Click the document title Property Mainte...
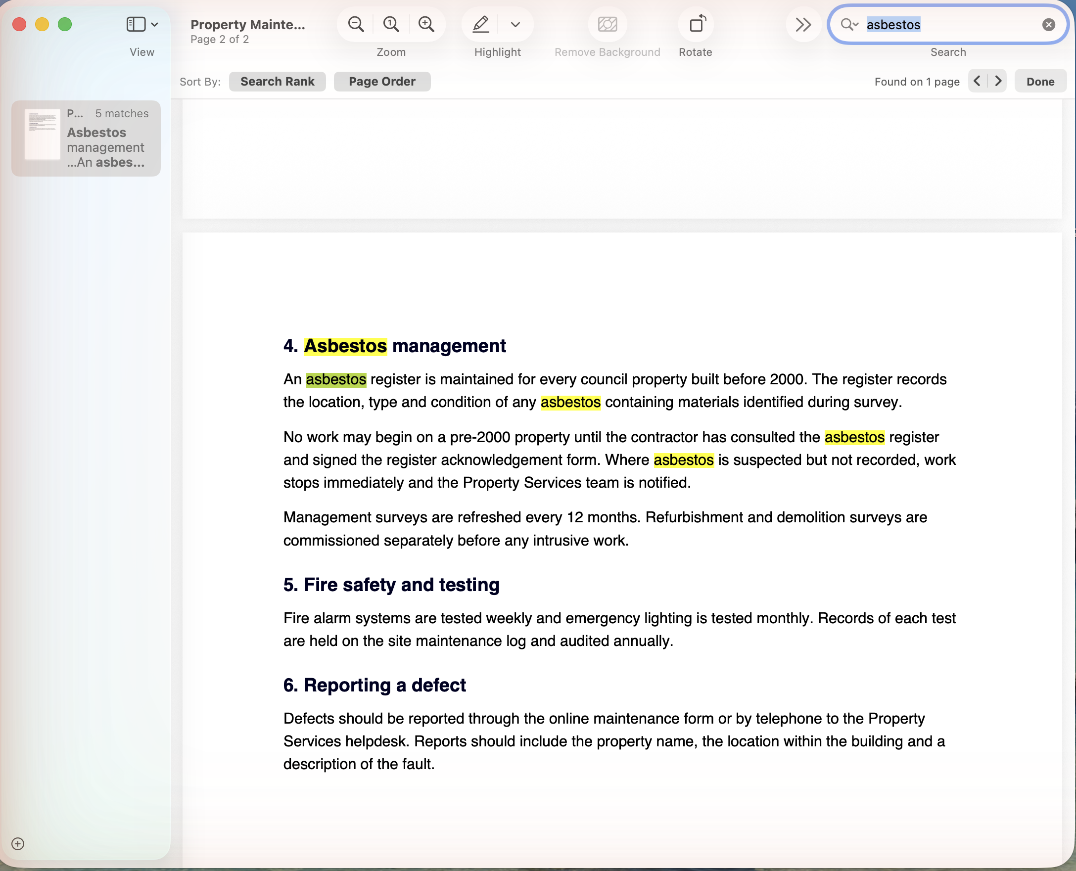The width and height of the screenshot is (1076, 871). [247, 24]
